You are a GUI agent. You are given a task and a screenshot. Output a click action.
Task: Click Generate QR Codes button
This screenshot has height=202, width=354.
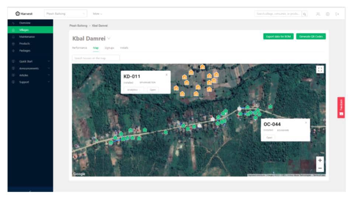click(310, 36)
